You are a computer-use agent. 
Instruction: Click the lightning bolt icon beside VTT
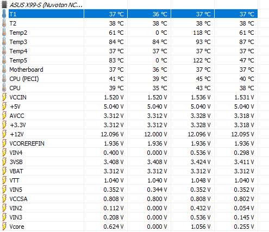4,180
